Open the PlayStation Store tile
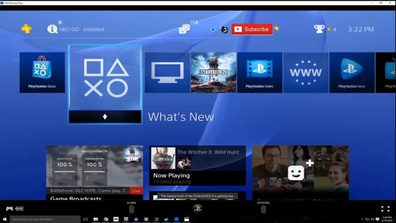The height and width of the screenshot is (223, 396). coord(42,72)
